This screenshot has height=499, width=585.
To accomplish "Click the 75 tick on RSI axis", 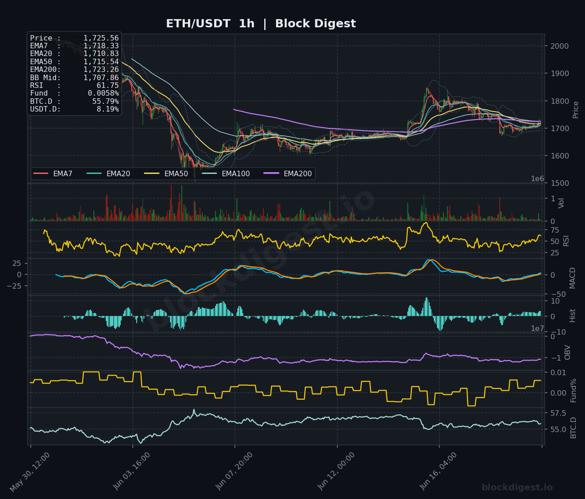I will tap(554, 230).
